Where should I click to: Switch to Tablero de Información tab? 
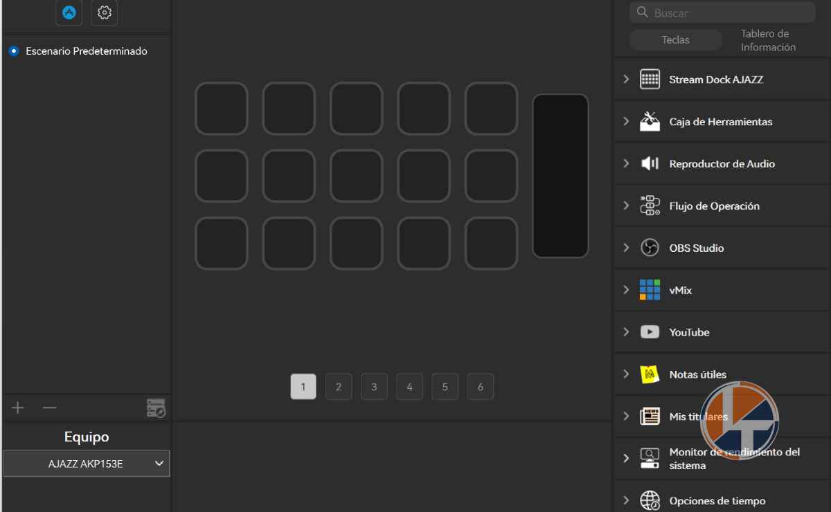(769, 40)
